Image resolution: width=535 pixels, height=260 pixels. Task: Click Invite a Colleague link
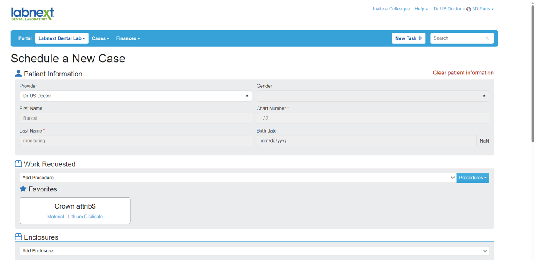tap(391, 9)
